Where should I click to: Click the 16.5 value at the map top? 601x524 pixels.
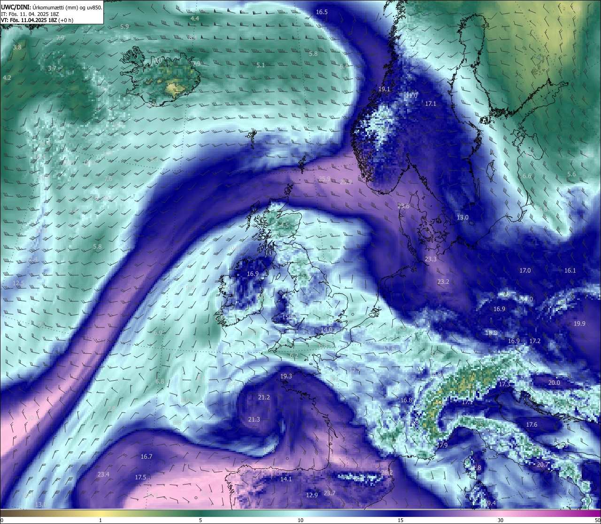(x=322, y=12)
